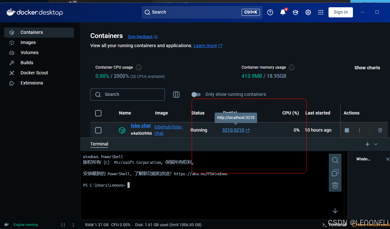Search in terminal magnifier icon

(x=335, y=160)
